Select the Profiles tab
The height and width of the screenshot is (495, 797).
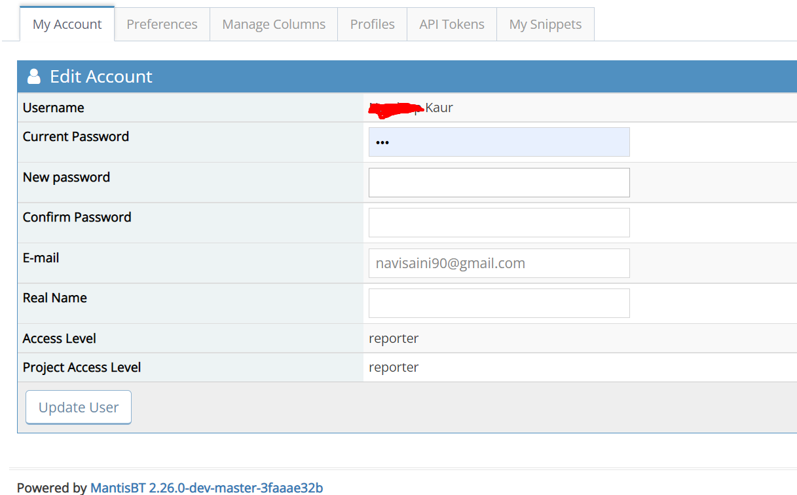[372, 24]
